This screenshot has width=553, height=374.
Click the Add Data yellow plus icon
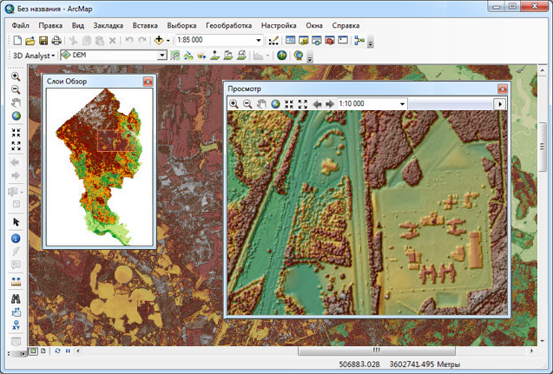[x=159, y=40]
